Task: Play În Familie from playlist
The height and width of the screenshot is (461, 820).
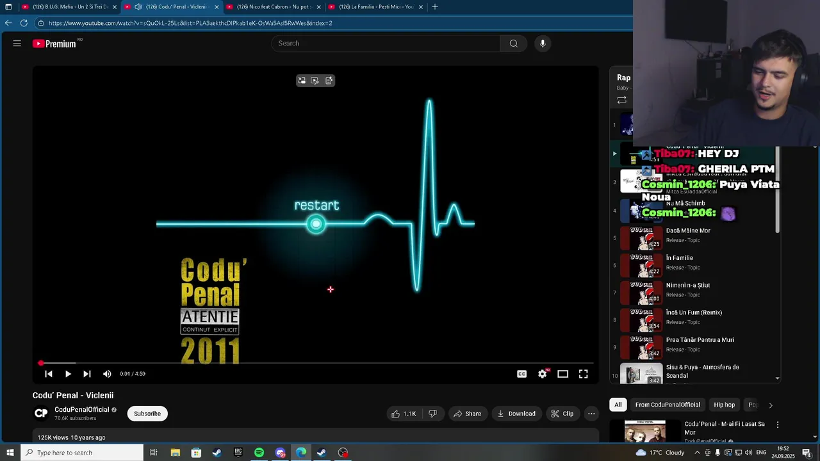Action: pos(694,266)
